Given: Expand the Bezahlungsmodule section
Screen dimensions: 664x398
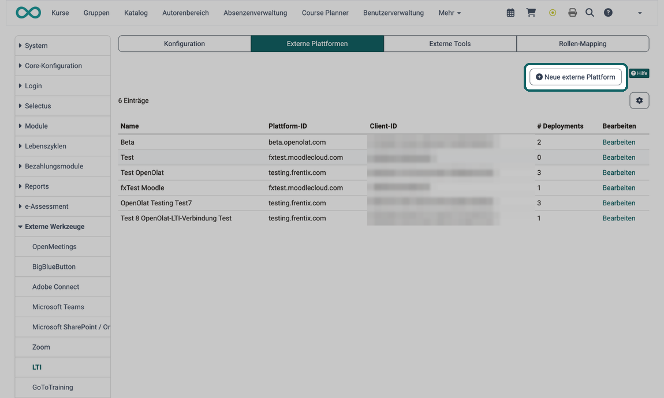Looking at the screenshot, I should point(63,166).
